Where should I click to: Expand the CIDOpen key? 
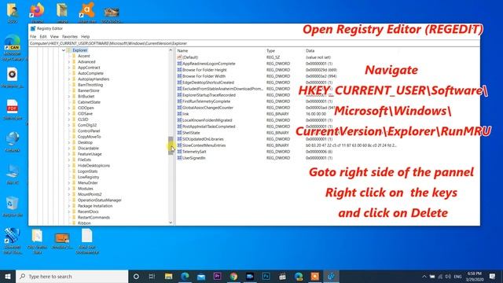(x=69, y=108)
